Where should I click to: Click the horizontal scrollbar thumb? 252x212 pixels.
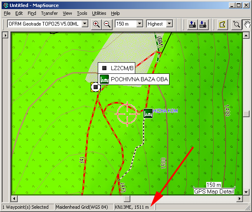point(127,199)
